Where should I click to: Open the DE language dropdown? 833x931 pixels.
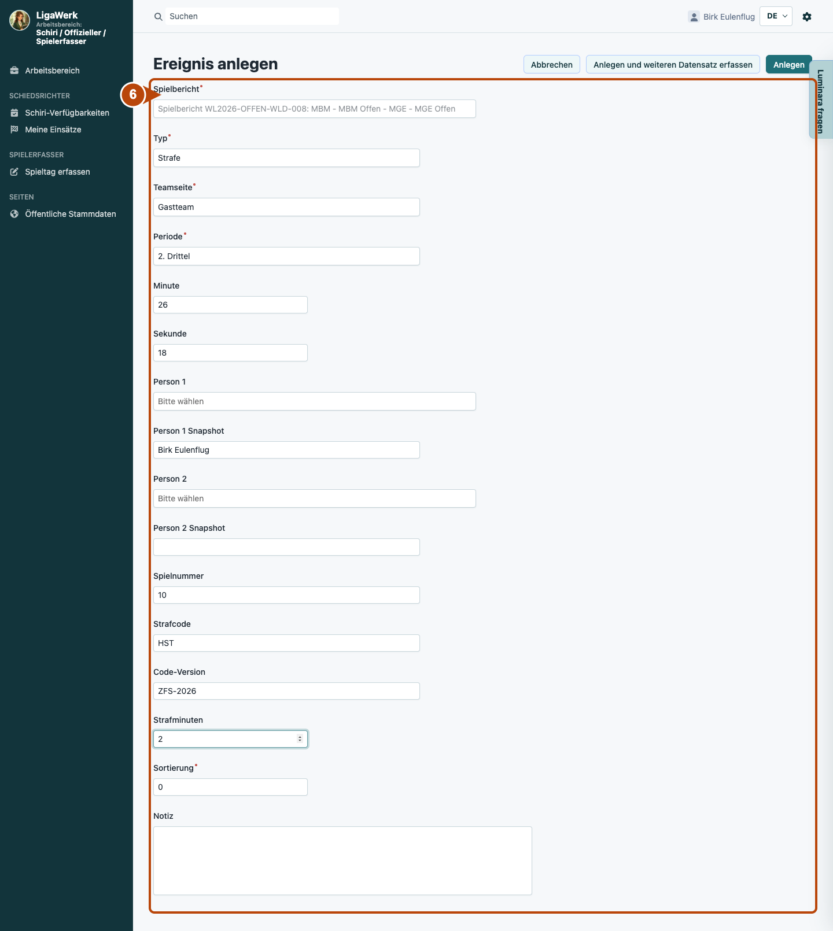(776, 16)
